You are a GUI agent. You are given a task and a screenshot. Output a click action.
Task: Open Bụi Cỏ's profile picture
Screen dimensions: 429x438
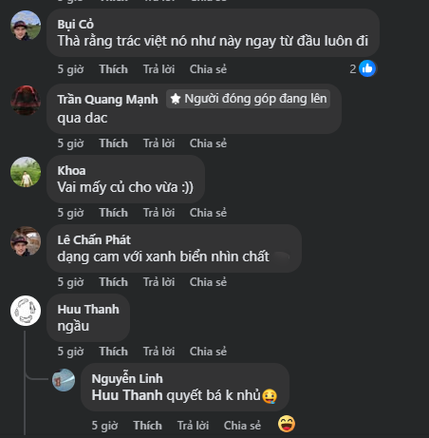pyautogui.click(x=26, y=26)
